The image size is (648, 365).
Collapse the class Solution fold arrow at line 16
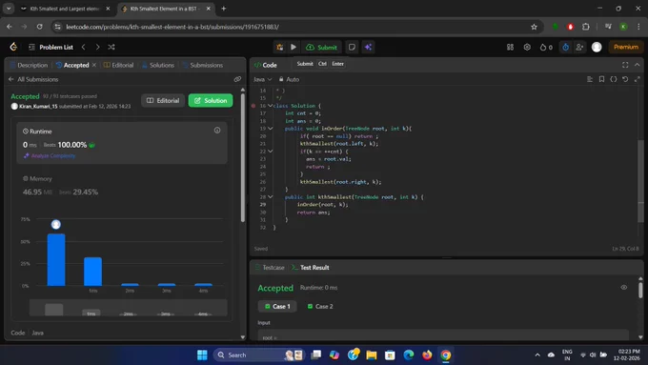[271, 106]
